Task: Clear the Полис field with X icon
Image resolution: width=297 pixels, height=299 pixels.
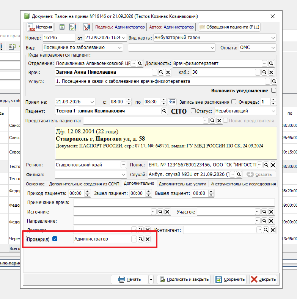Action: click(x=273, y=165)
